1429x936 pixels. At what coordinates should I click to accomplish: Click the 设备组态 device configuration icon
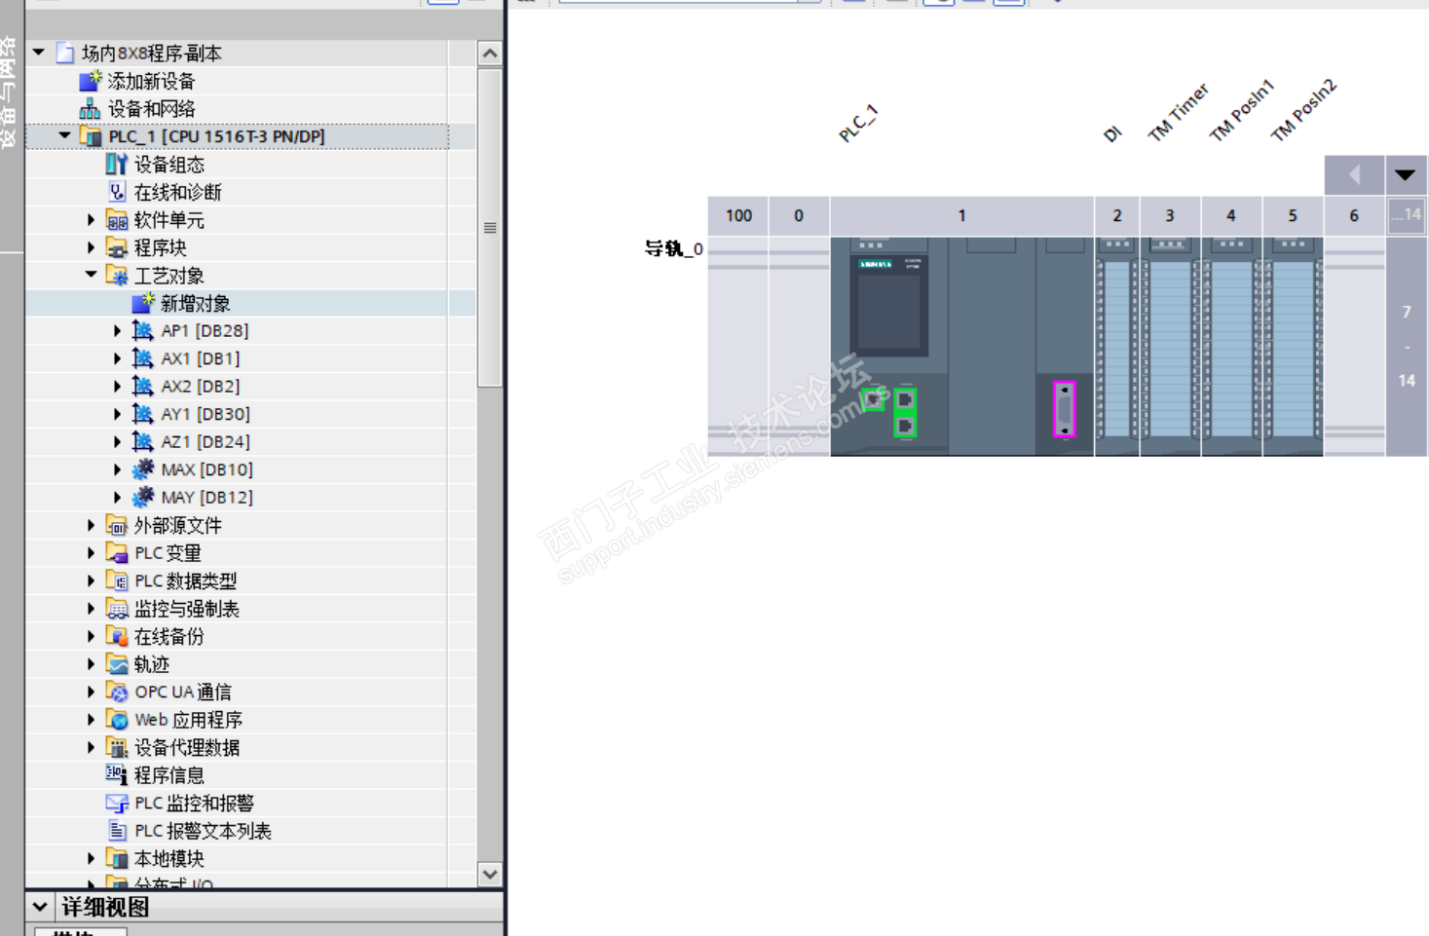pos(117,165)
